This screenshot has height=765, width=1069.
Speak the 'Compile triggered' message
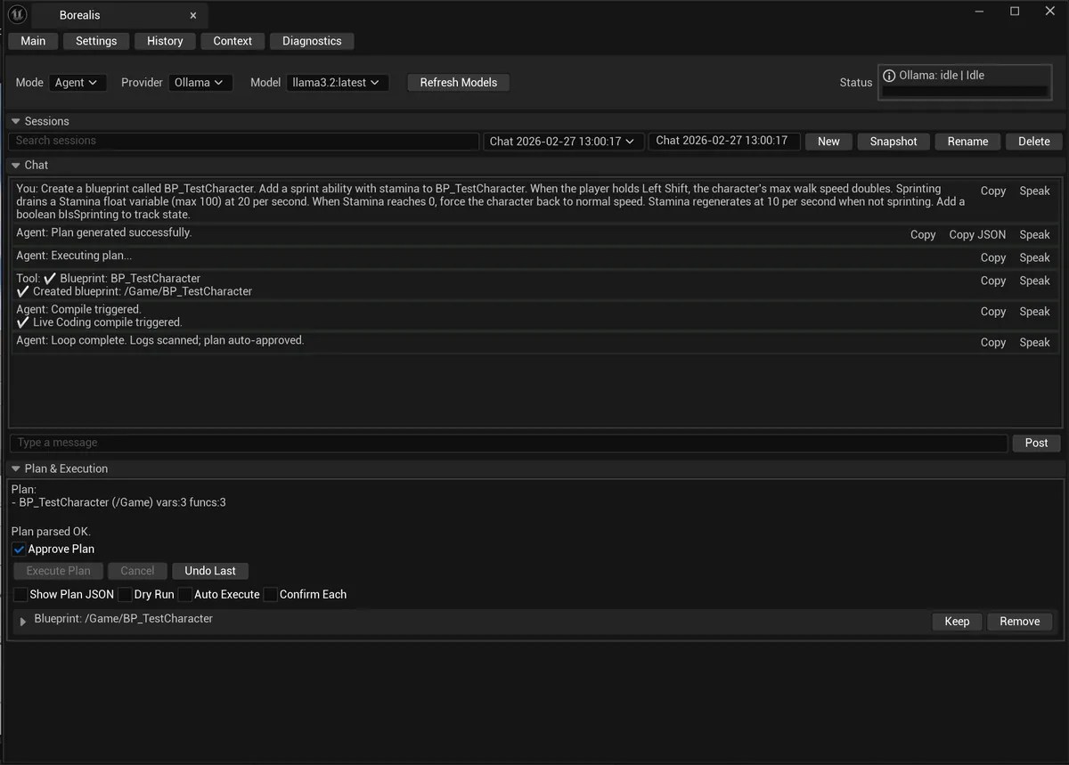coord(1034,312)
